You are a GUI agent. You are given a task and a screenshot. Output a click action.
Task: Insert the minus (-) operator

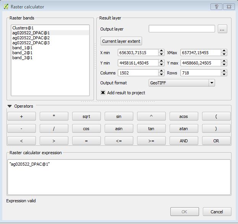[21, 129]
